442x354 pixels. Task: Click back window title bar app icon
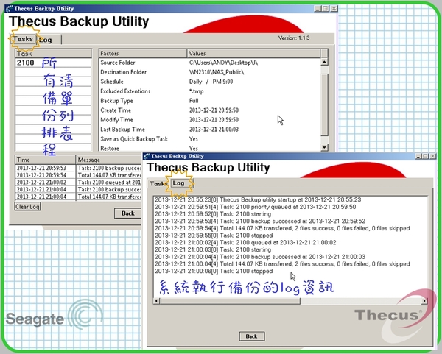coord(9,9)
